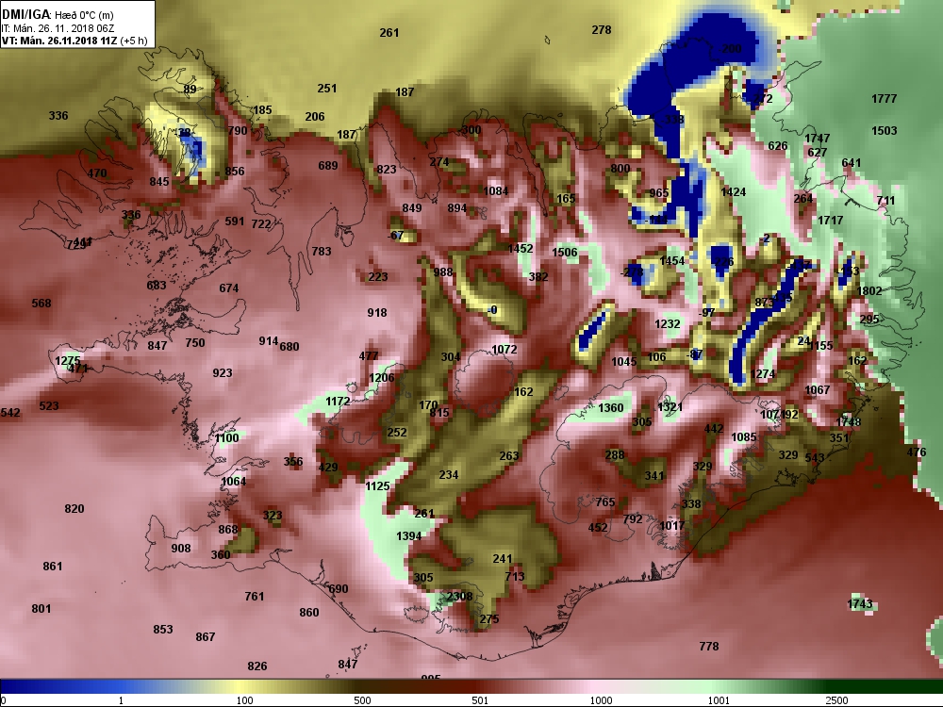Select the map value '778'
943x707 pixels.
pos(709,647)
